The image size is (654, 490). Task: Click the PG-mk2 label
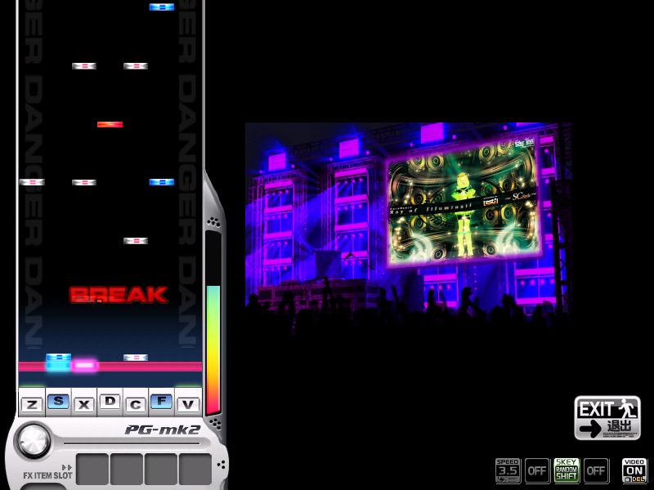(x=162, y=430)
